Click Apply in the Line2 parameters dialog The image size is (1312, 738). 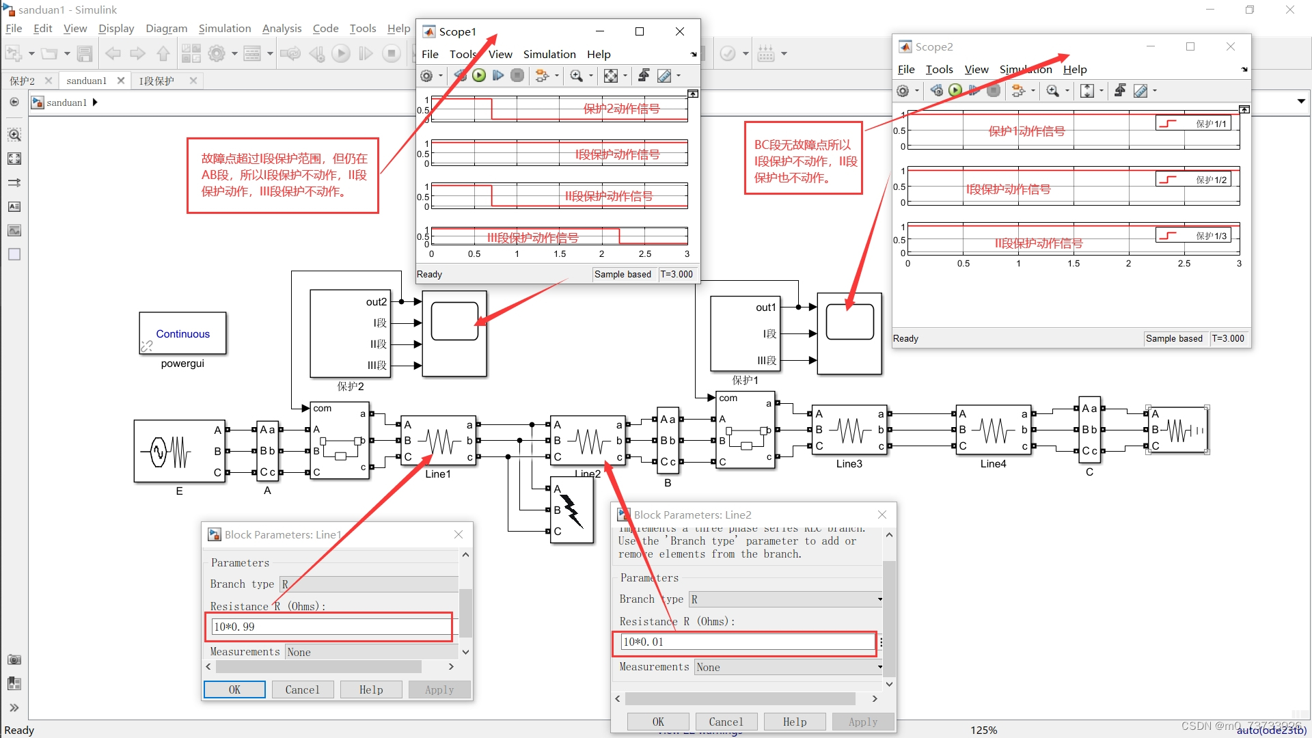coord(862,722)
